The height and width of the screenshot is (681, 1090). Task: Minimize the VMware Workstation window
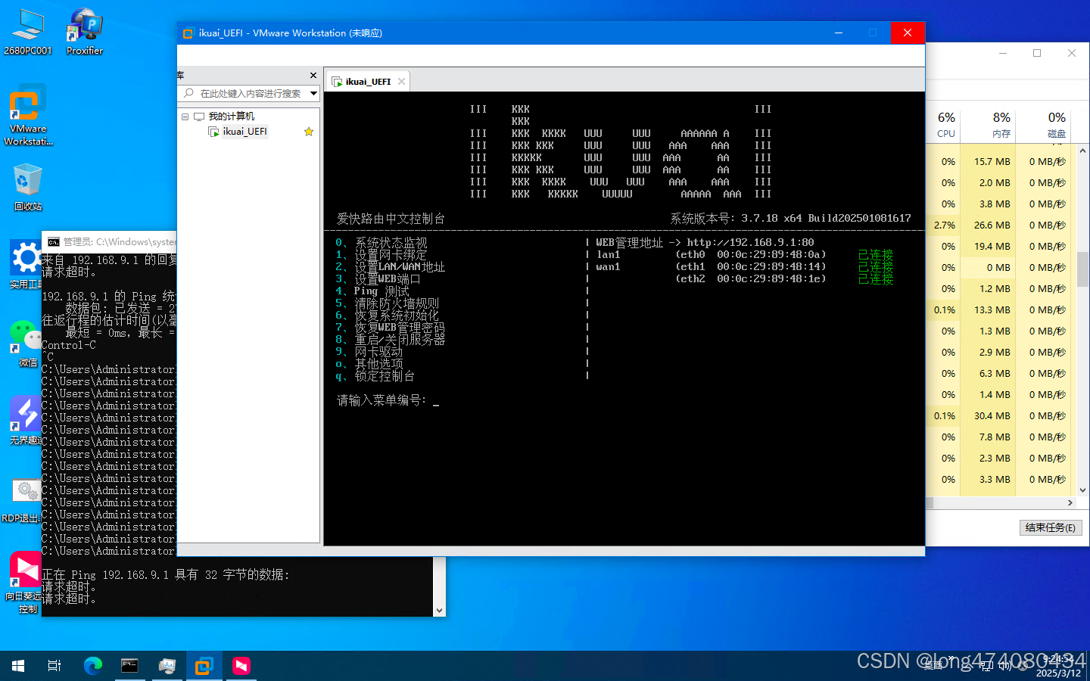pyautogui.click(x=839, y=33)
